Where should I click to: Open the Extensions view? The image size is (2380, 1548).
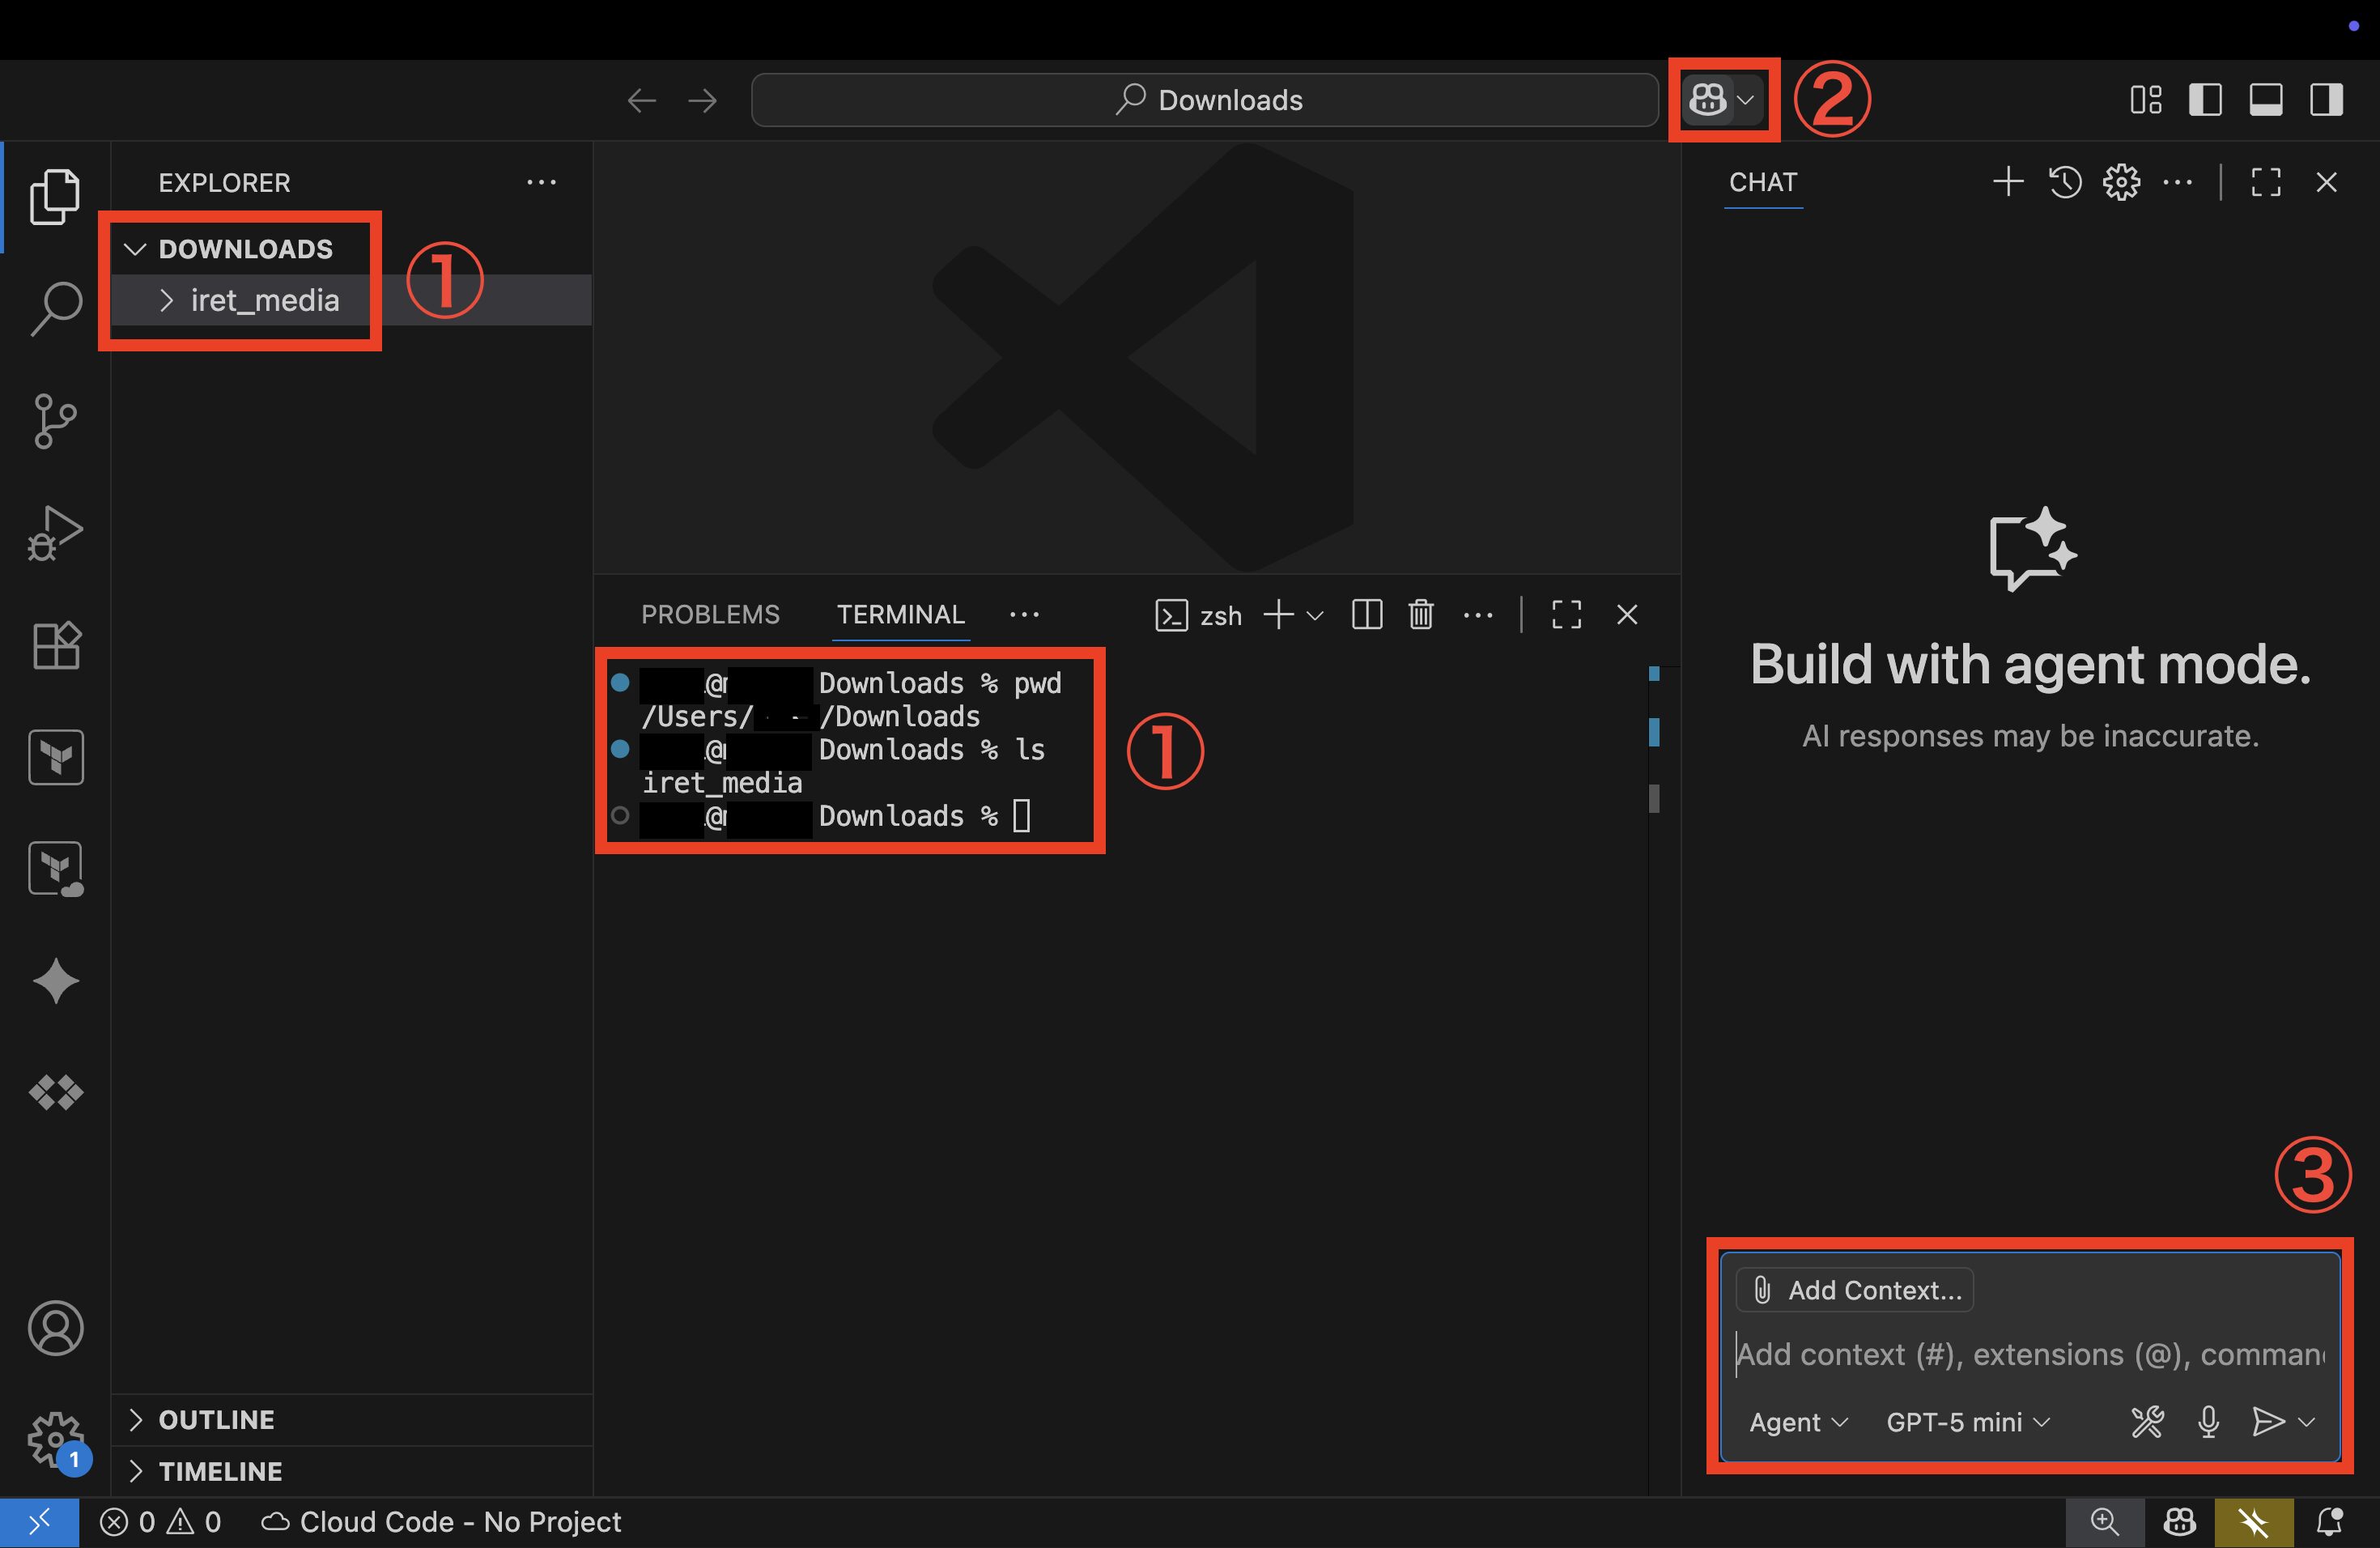[x=56, y=645]
